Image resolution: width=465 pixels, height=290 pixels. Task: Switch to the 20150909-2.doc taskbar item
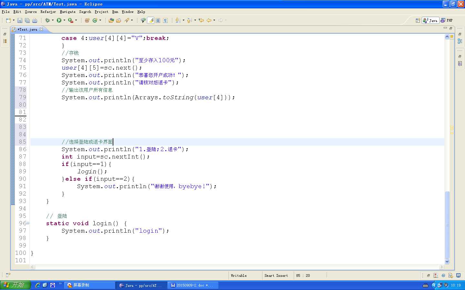click(x=193, y=285)
